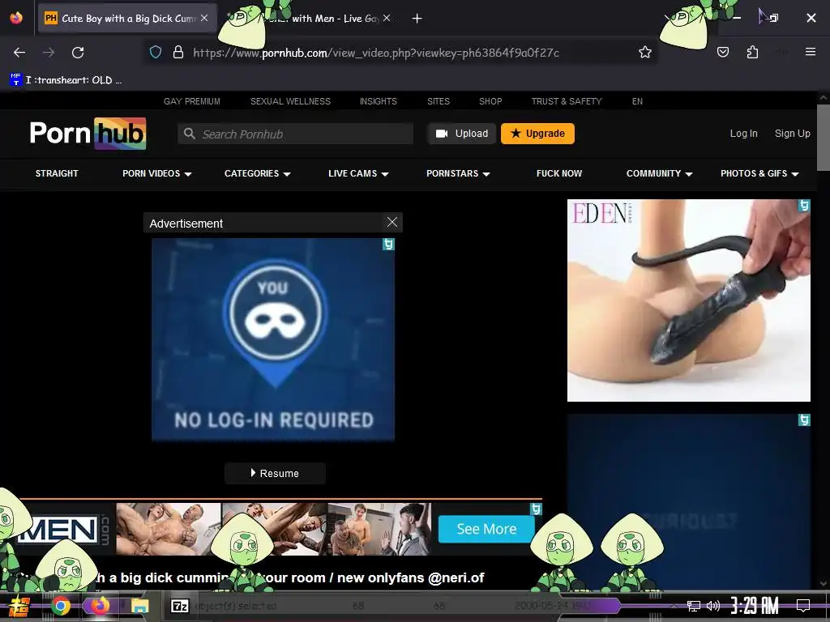This screenshot has width=830, height=622.
Task: Open the Trust & Safety link
Action: pos(567,101)
